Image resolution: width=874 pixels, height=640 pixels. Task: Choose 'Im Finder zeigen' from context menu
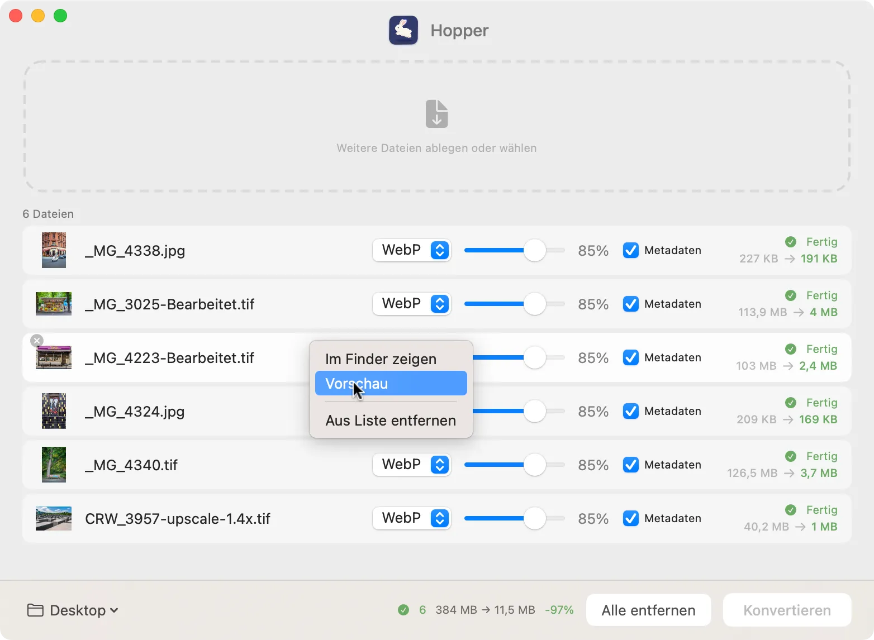coord(381,359)
